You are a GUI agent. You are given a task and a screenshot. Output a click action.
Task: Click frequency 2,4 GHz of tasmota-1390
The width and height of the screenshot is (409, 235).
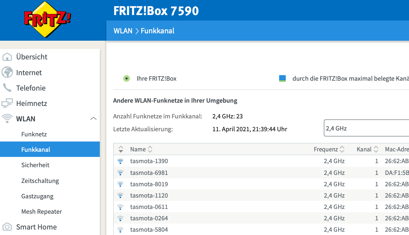(334, 161)
